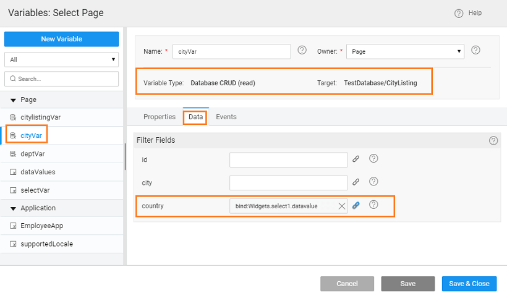
Task: Open Help in the dialog header
Action: point(469,13)
